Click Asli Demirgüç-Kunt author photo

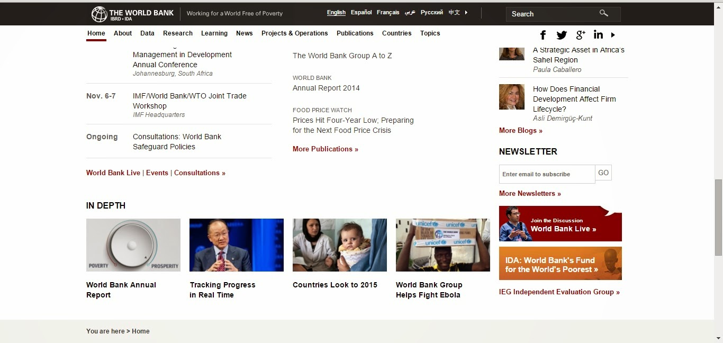point(512,97)
